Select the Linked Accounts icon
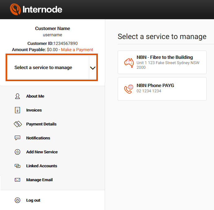214x210 pixels. [17, 166]
